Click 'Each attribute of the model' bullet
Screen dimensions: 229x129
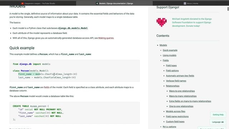(40, 33)
